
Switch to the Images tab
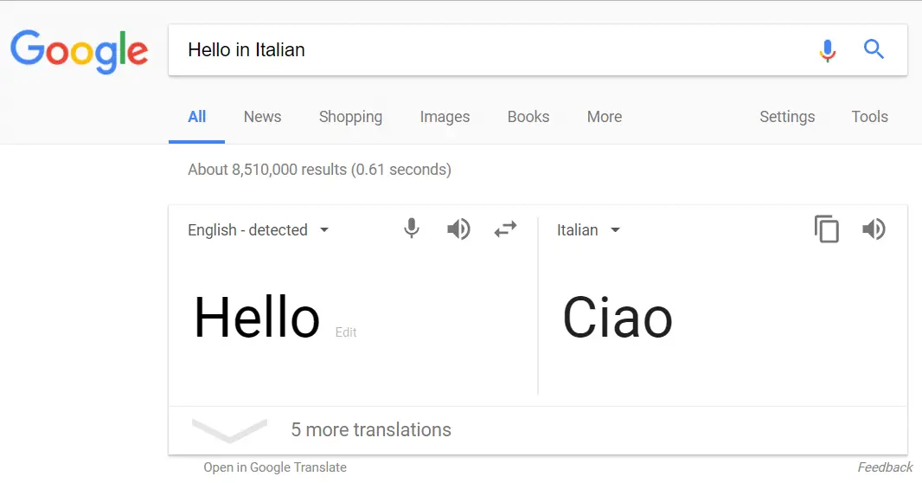click(445, 117)
